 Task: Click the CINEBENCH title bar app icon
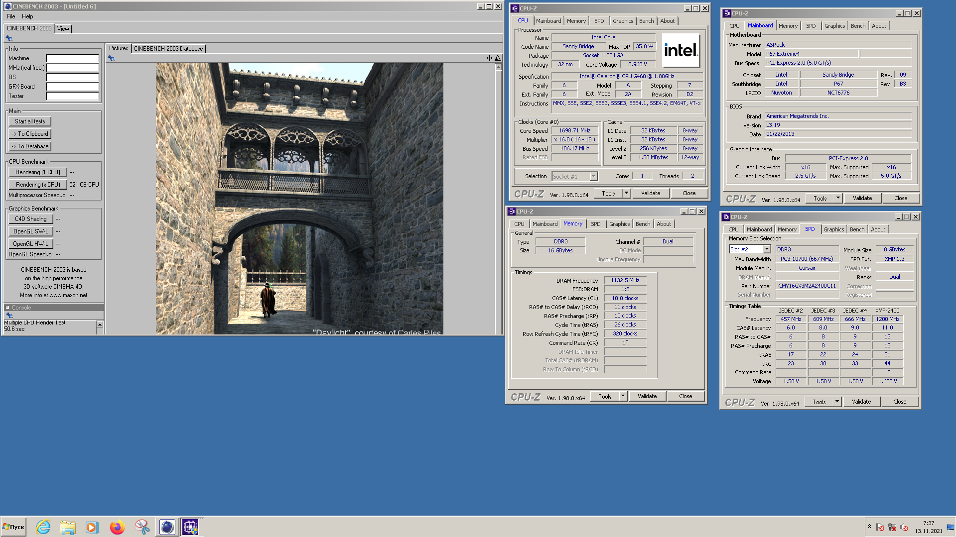(x=7, y=6)
